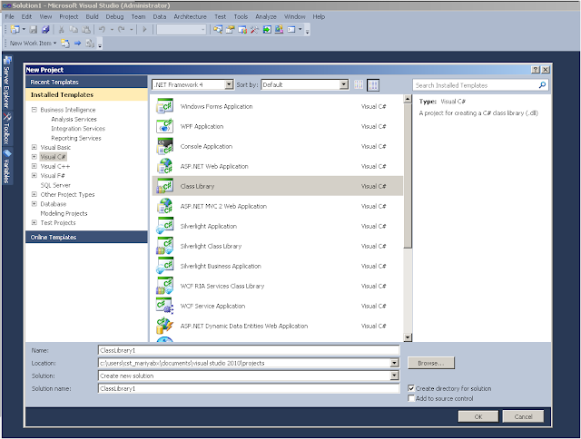The width and height of the screenshot is (581, 439).
Task: Open the Solution Create new solution dropdown
Action: pos(395,376)
